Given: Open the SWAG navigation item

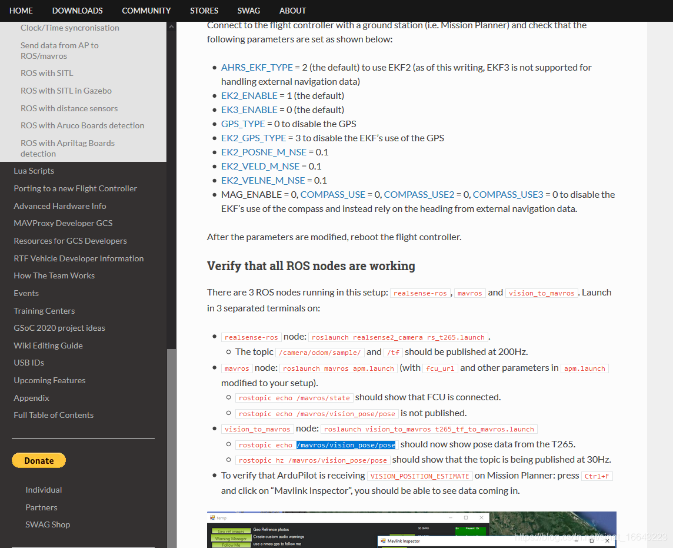Looking at the screenshot, I should [249, 11].
